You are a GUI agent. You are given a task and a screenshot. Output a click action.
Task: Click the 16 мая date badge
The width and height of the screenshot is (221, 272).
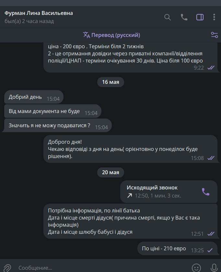pos(110,82)
